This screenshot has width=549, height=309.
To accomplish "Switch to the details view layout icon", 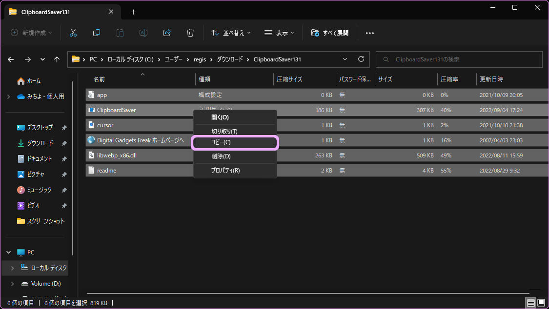I will coord(530,303).
